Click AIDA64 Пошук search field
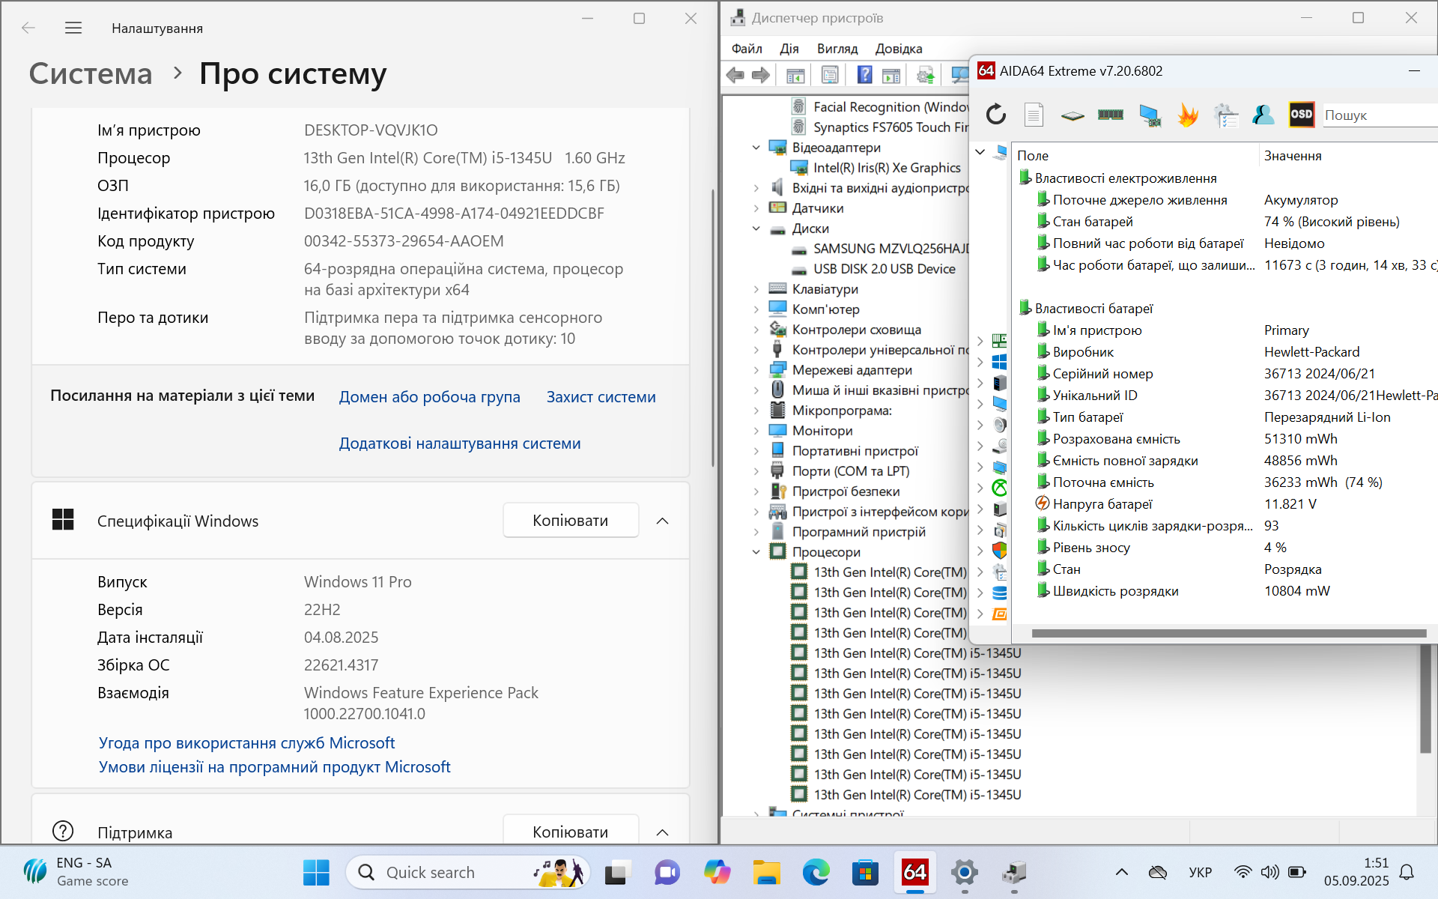 click(x=1380, y=115)
